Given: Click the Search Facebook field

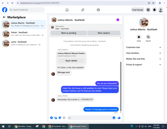Looking at the screenshot, I should pyautogui.click(x=27, y=10).
